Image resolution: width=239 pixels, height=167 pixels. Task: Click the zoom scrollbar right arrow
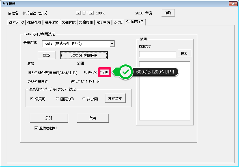click(91, 13)
